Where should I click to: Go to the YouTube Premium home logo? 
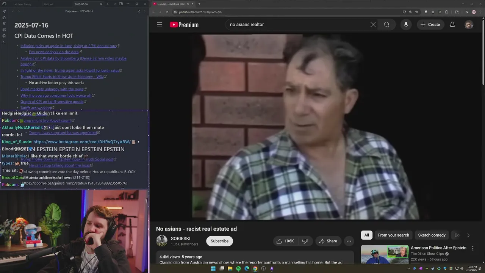click(184, 25)
